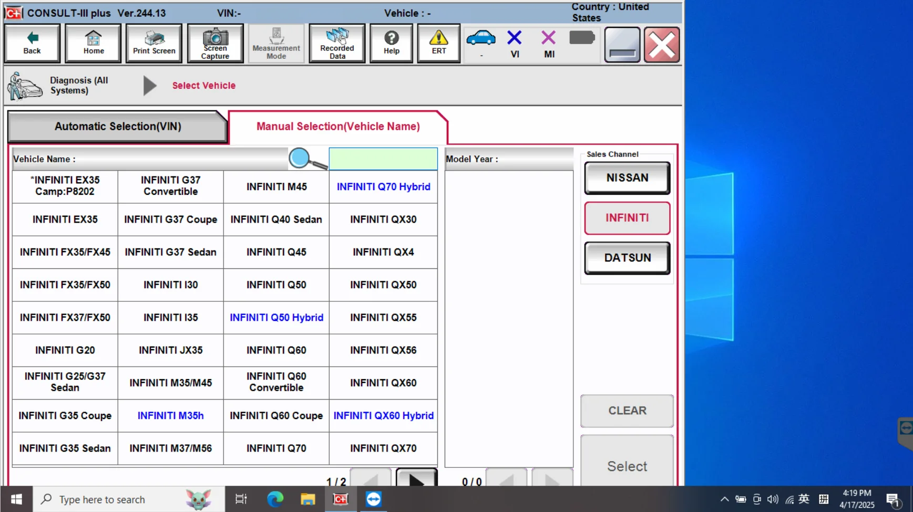Click the Print Screen printer icon

coord(154,43)
